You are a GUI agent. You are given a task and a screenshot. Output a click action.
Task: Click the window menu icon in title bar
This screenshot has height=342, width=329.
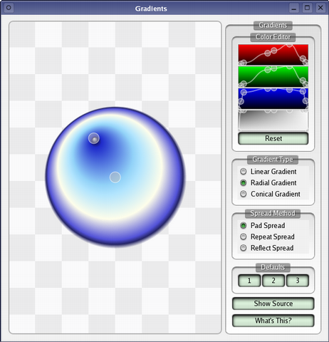pos(9,8)
